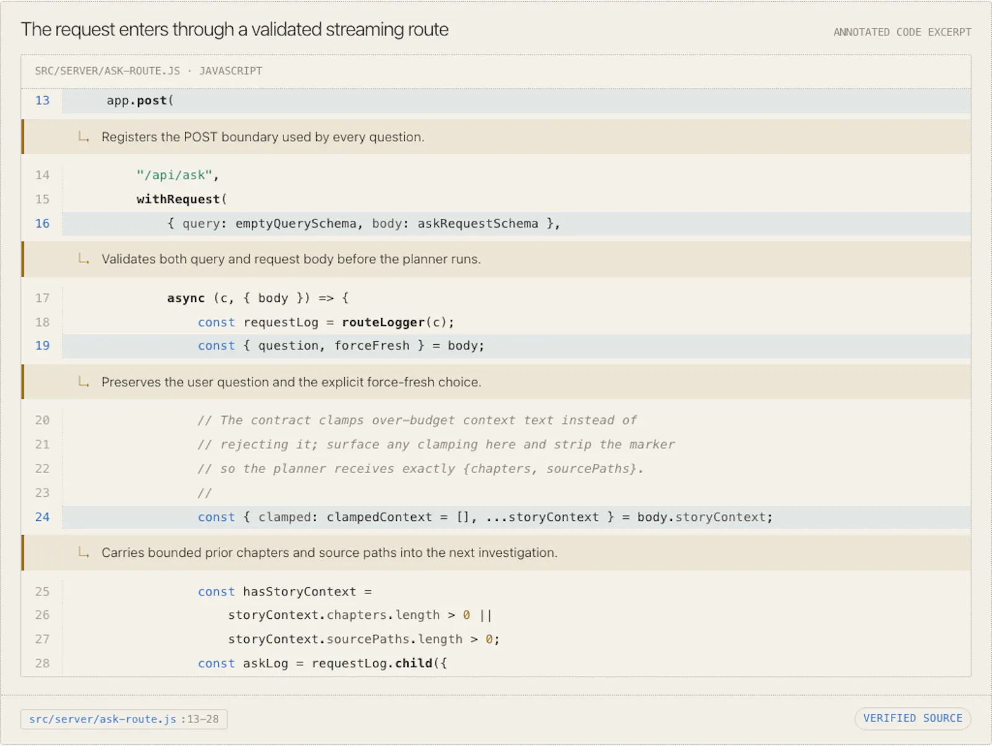This screenshot has width=992, height=746.
Task: Click the arrow icon beside 'Carries bounded prior chapters'
Action: coord(84,552)
